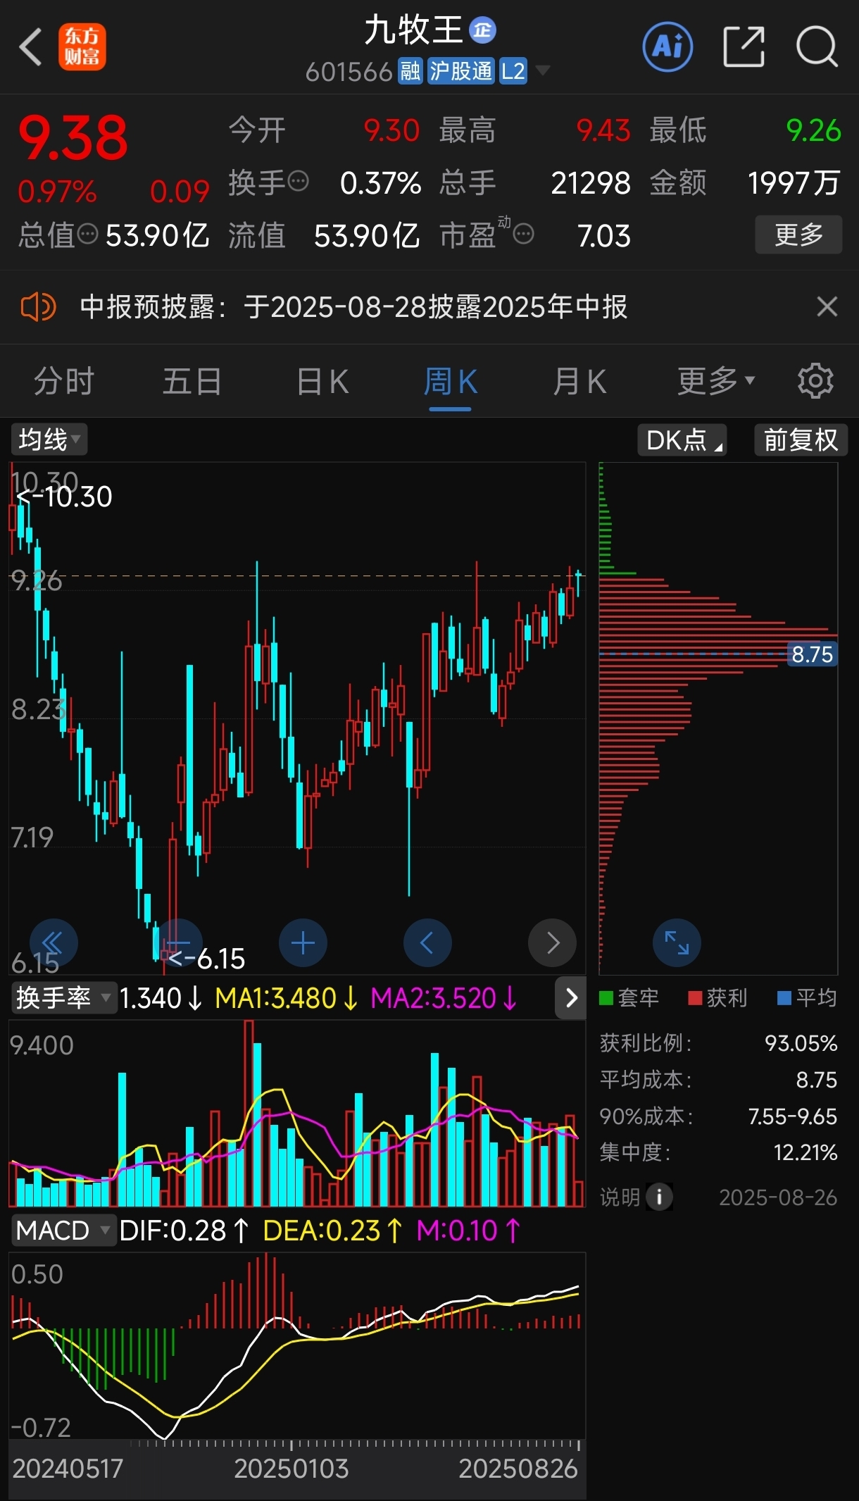Open the 均线 indicator dropdown

point(49,440)
